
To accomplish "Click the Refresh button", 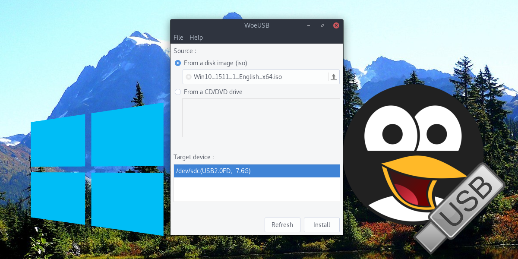I will tap(282, 224).
